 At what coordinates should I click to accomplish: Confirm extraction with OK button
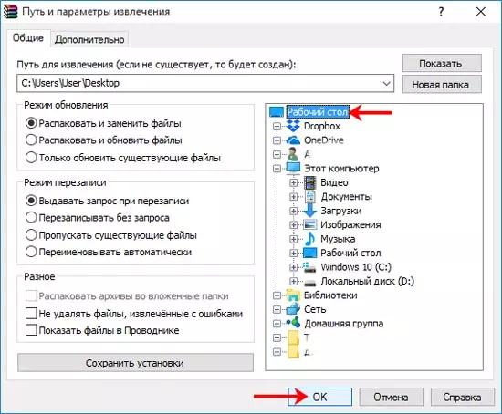click(x=319, y=397)
